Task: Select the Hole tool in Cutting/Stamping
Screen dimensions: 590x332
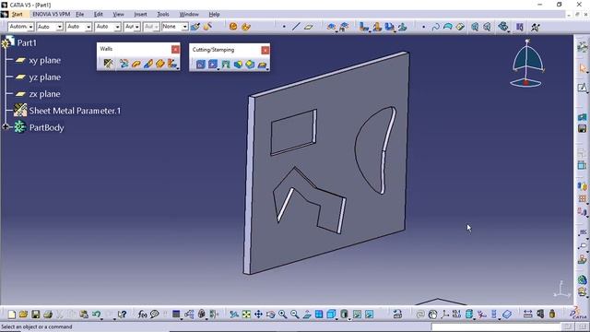Action: click(x=213, y=65)
